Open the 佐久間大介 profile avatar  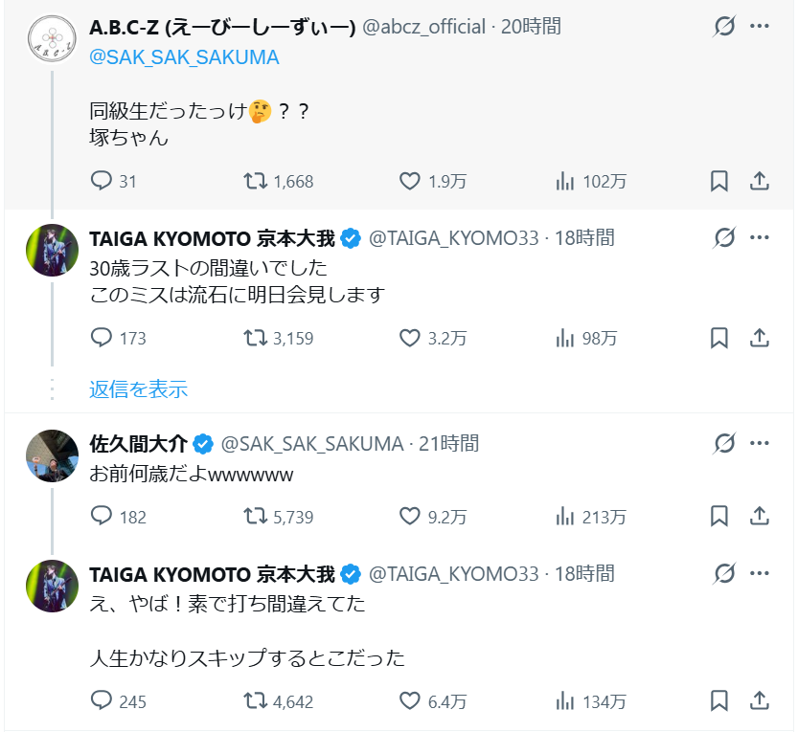point(51,456)
